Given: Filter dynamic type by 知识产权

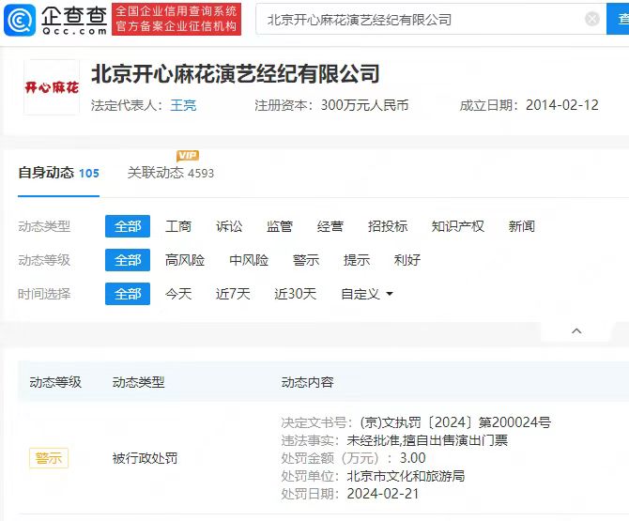Looking at the screenshot, I should 457,226.
